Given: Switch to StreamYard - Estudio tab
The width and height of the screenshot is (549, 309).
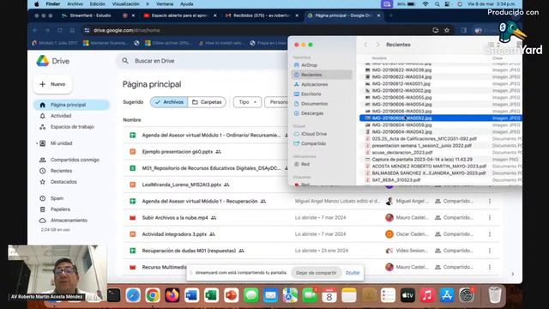Looking at the screenshot, I should (x=89, y=15).
